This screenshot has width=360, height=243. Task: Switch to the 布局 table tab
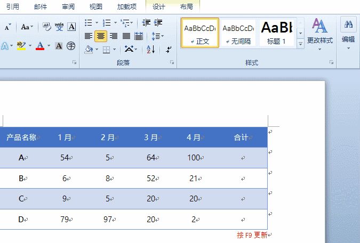(x=186, y=6)
